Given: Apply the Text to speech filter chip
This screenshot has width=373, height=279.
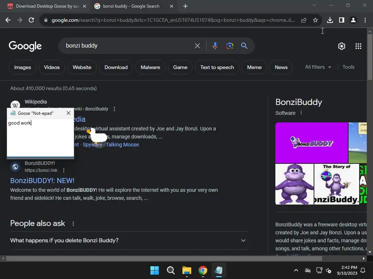Looking at the screenshot, I should pos(217,67).
